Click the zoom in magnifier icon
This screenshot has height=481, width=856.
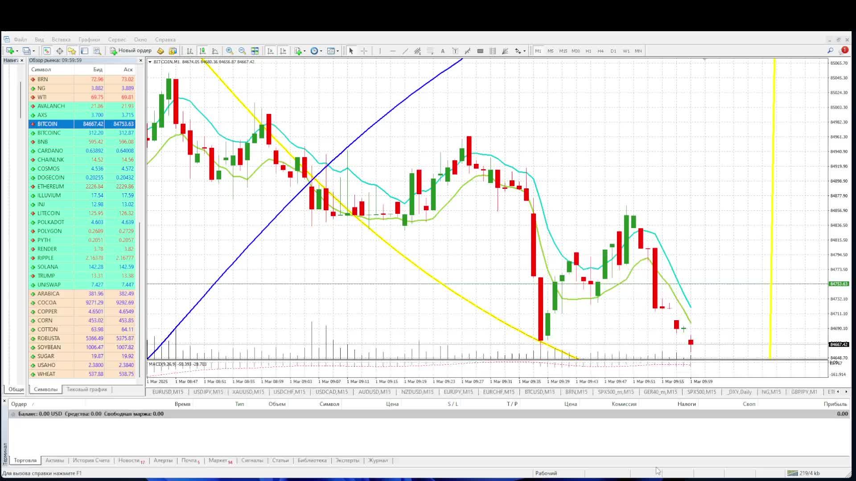[x=230, y=51]
